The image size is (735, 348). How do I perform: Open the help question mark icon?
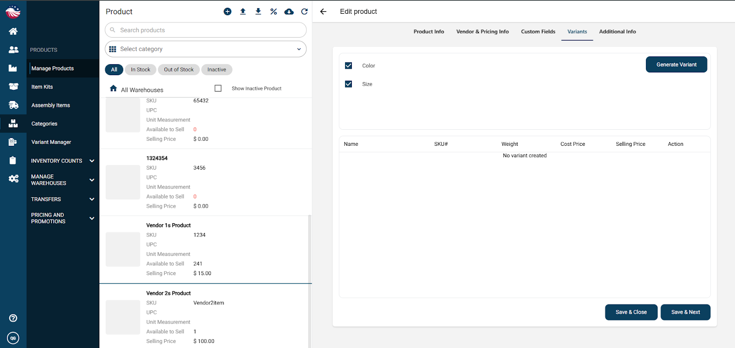(13, 318)
